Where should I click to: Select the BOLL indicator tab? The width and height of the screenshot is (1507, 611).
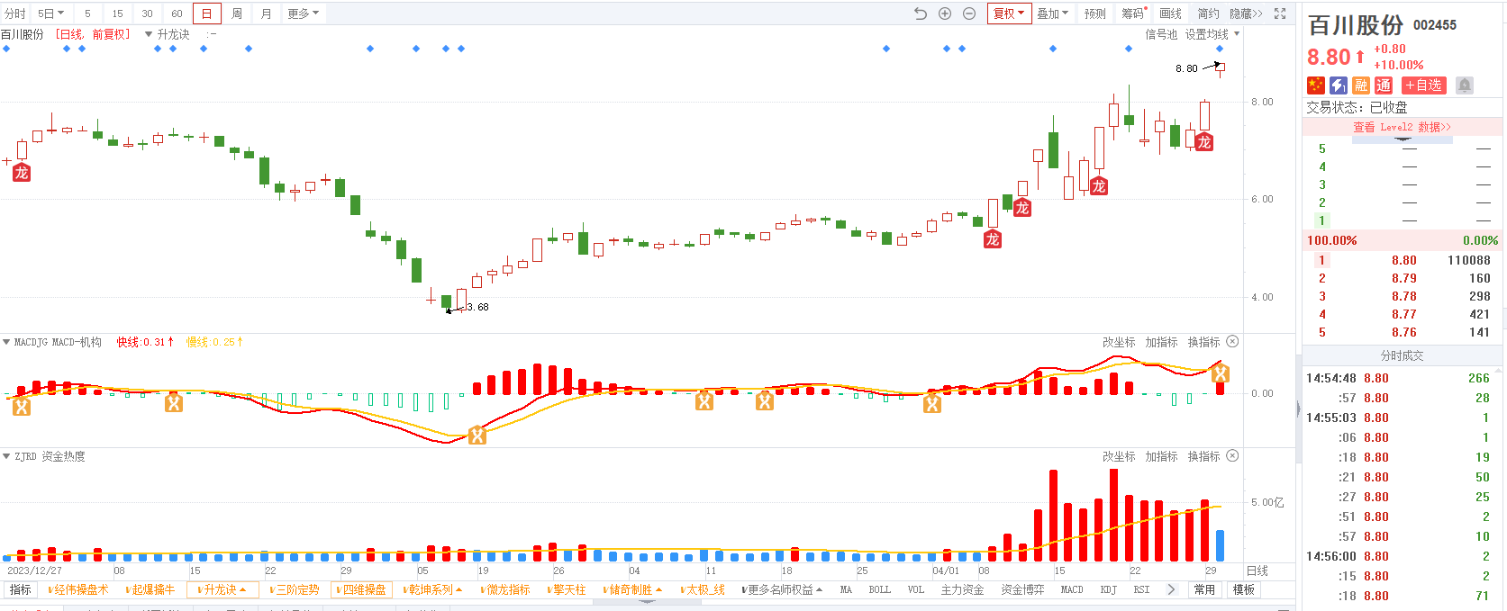coord(879,589)
